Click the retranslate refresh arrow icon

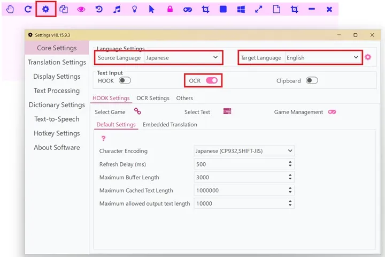click(28, 9)
